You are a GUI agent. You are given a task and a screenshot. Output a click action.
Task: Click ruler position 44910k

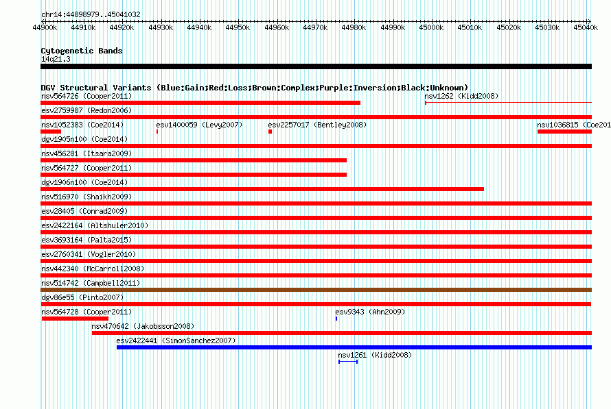click(x=83, y=27)
